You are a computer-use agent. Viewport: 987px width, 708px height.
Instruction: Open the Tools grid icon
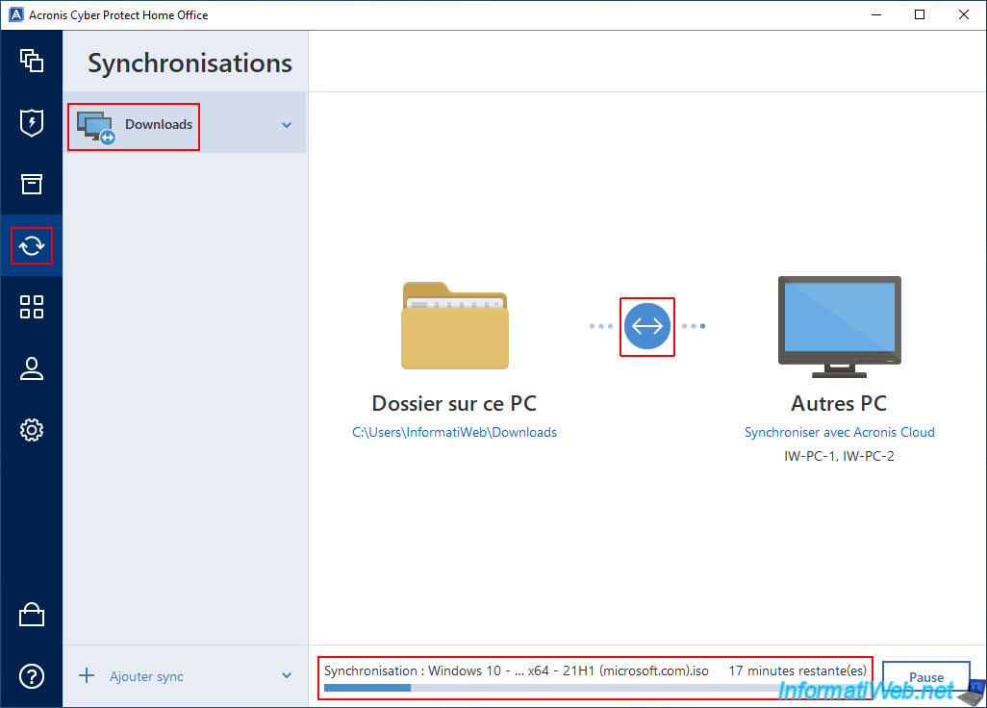(32, 307)
